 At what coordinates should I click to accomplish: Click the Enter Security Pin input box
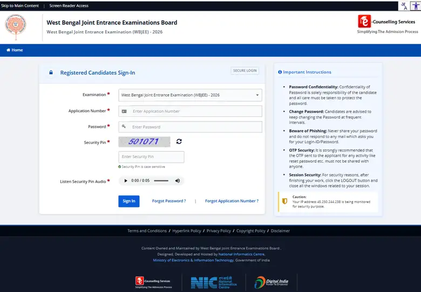click(x=151, y=157)
